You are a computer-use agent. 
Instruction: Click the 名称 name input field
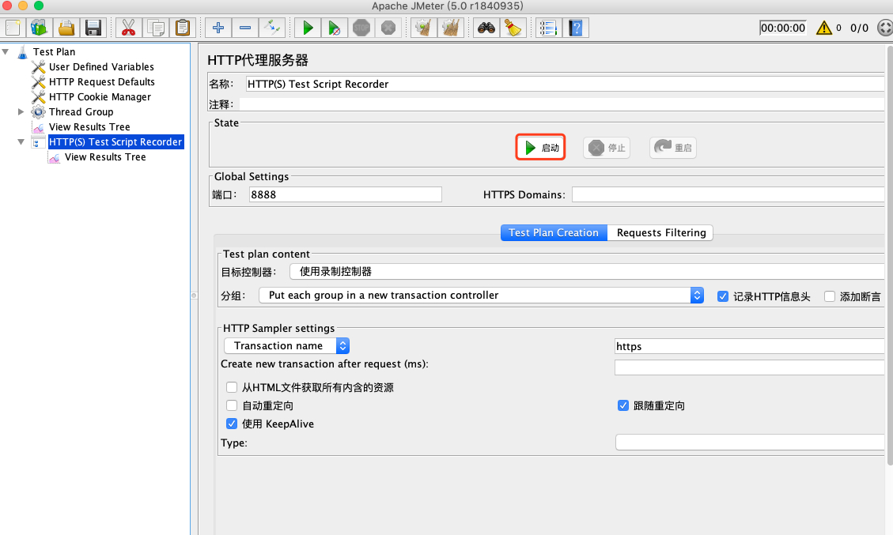pos(565,85)
